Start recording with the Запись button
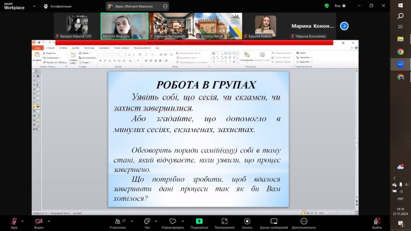This screenshot has height=231, width=411. (247, 221)
